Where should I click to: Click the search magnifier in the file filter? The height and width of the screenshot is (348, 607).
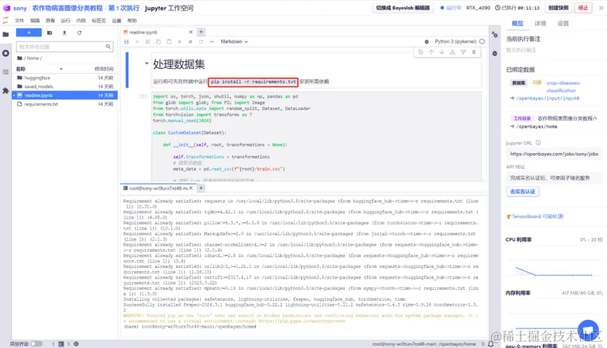pyautogui.click(x=108, y=46)
